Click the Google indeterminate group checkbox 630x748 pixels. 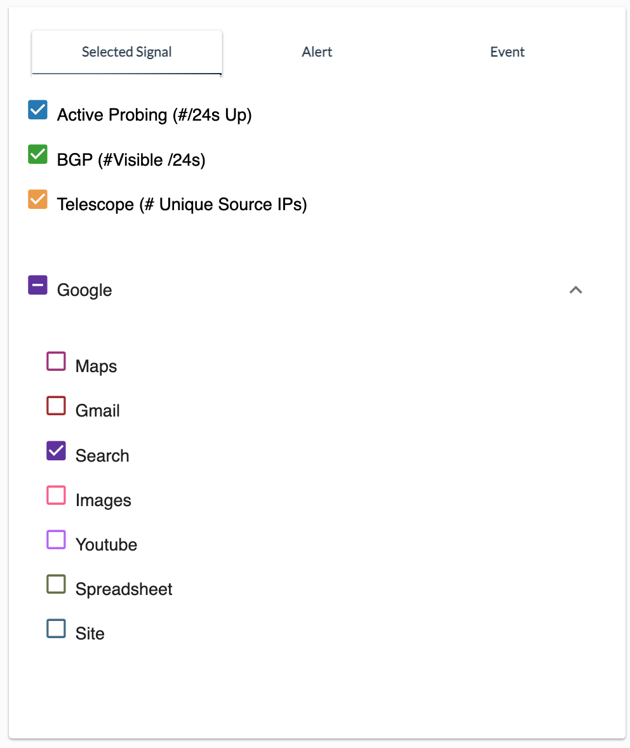tap(37, 285)
